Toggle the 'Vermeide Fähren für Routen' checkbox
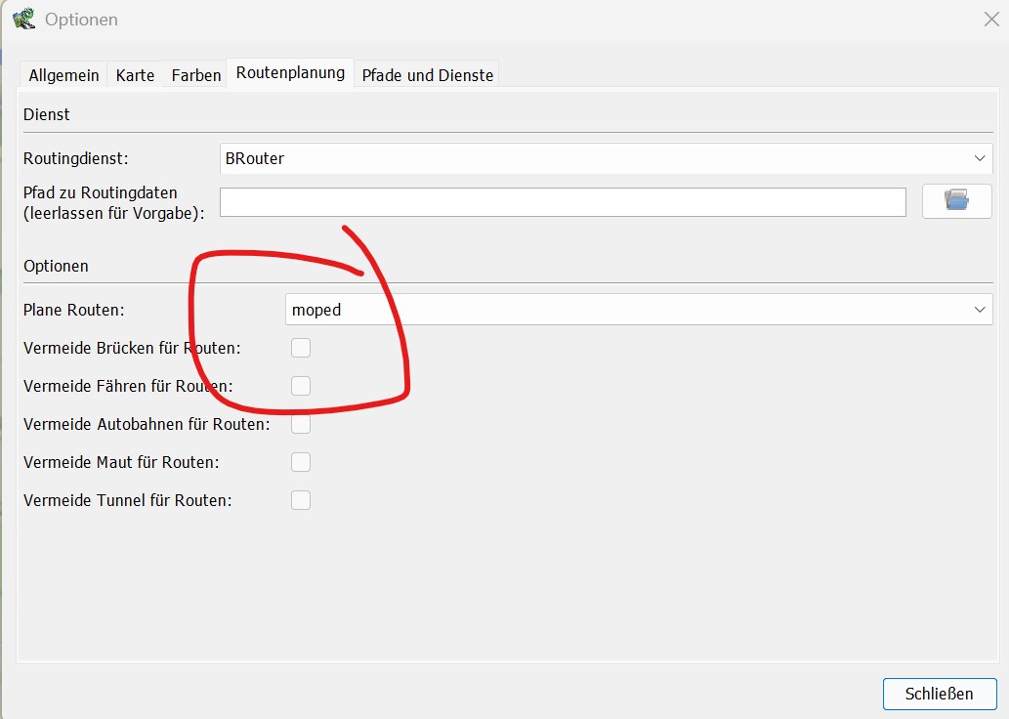Image resolution: width=1009 pixels, height=719 pixels. pos(301,386)
